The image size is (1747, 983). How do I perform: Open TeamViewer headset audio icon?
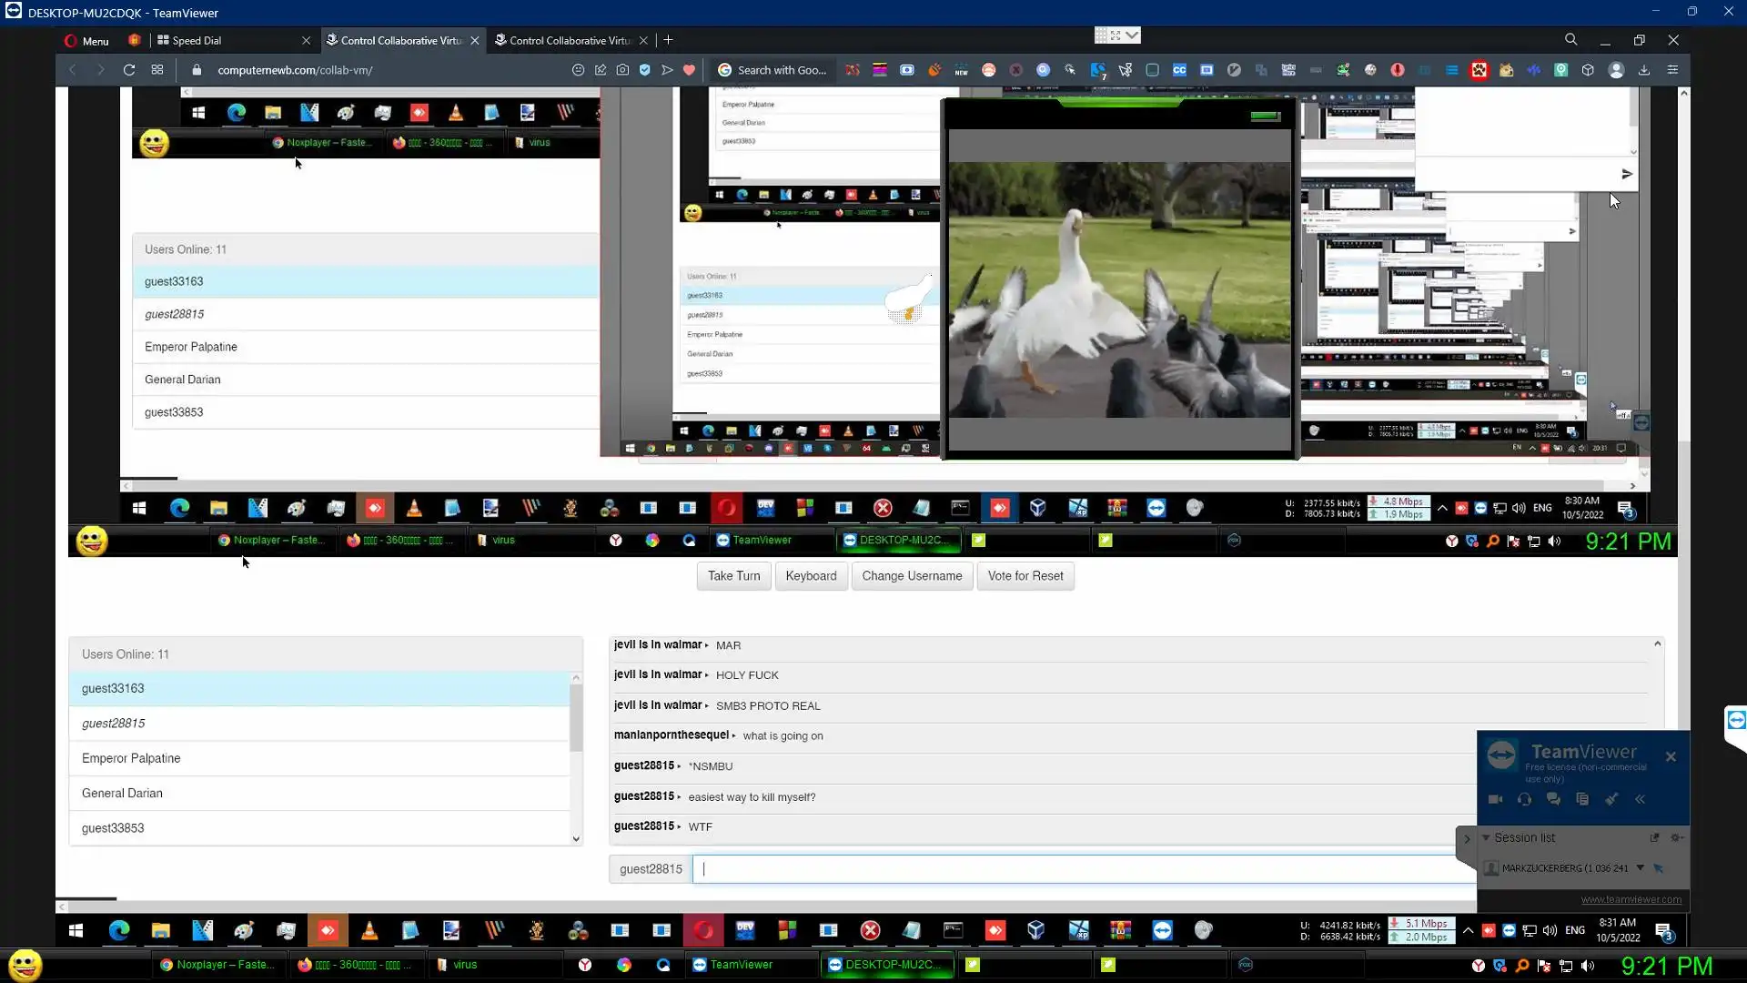1524,799
